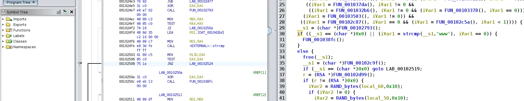
Task: Click the Symbol Tree panel icon
Action: tap(3, 12)
